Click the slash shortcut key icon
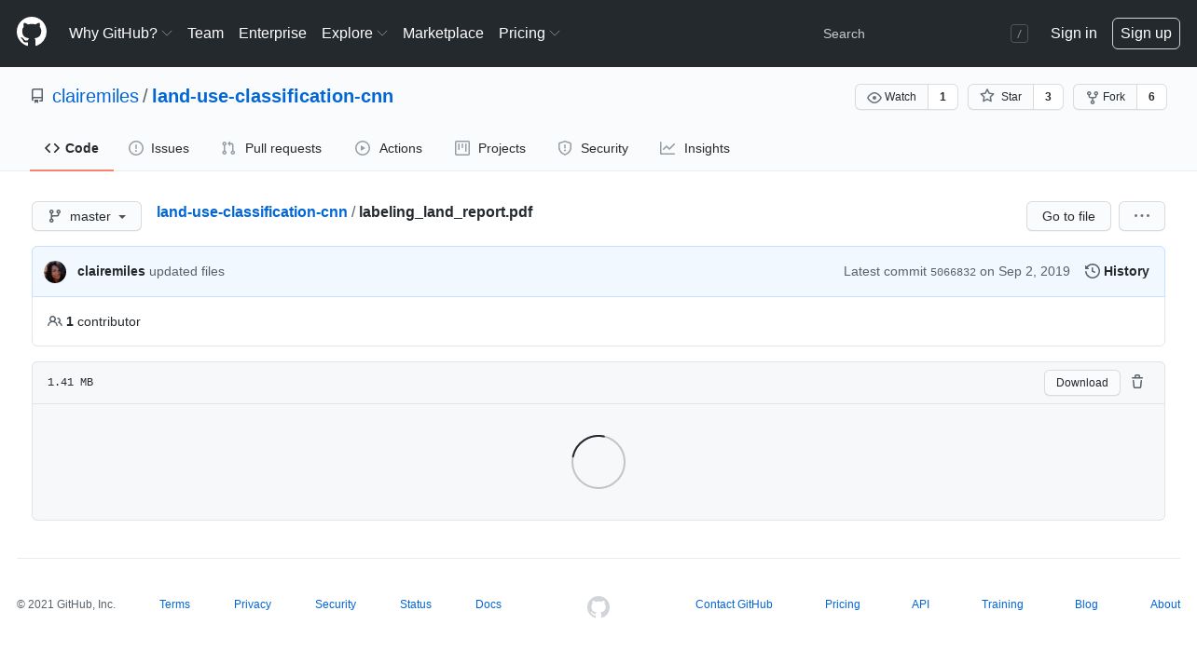The height and width of the screenshot is (665, 1197). click(x=1019, y=34)
